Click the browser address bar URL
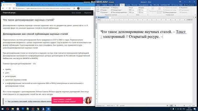The width and height of the screenshot is (198, 111). tap(48, 8)
